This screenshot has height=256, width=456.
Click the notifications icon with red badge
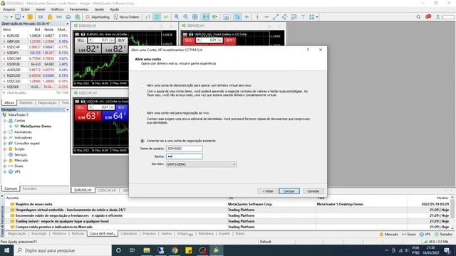[x=427, y=17]
